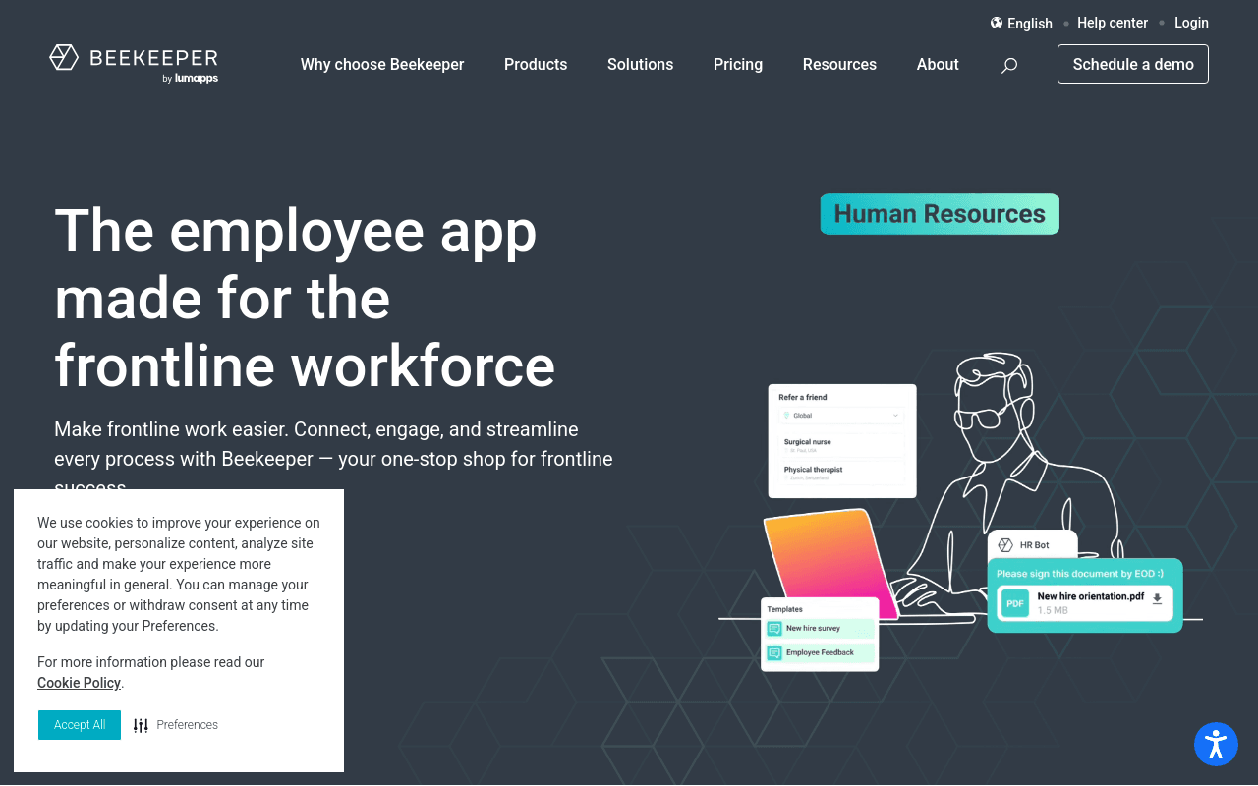Open the Help center link
Screen dimensions: 1258x786
(x=1113, y=23)
